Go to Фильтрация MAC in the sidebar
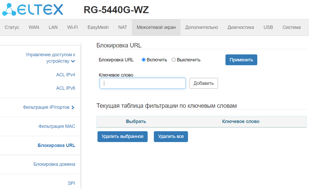The height and width of the screenshot is (190, 309). point(57,126)
